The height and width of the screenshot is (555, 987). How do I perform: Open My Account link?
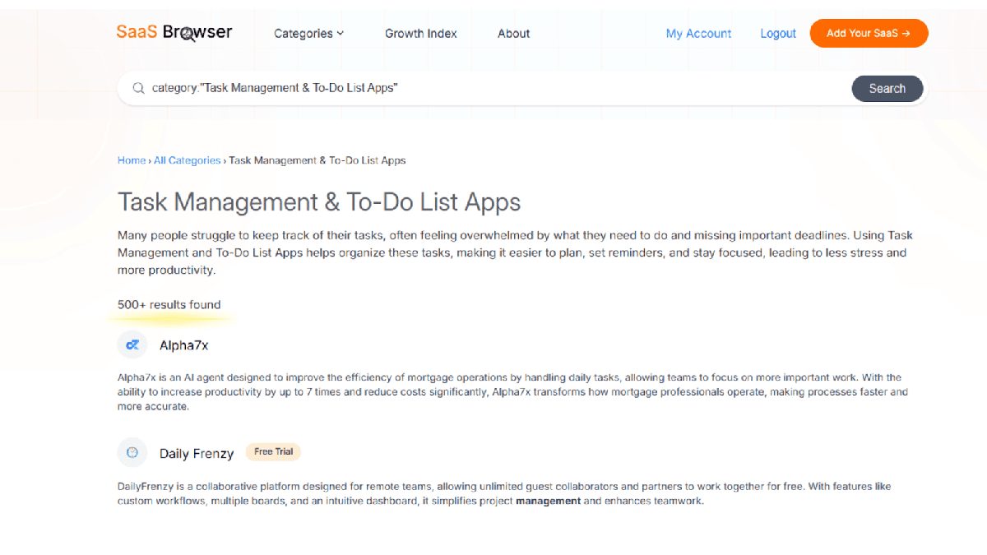click(698, 34)
